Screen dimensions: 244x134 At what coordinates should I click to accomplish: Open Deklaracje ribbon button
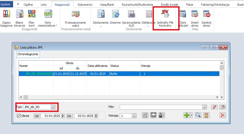148,18
